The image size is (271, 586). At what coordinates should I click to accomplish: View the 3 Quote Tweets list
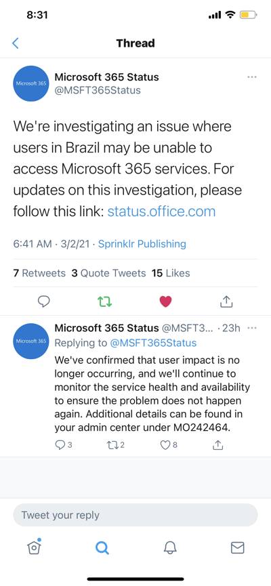[108, 273]
